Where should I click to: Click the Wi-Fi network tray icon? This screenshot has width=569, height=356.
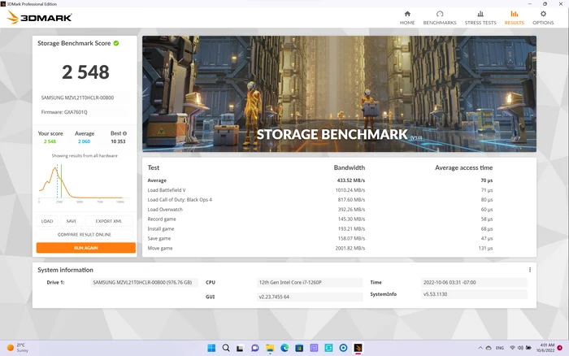[x=512, y=348]
